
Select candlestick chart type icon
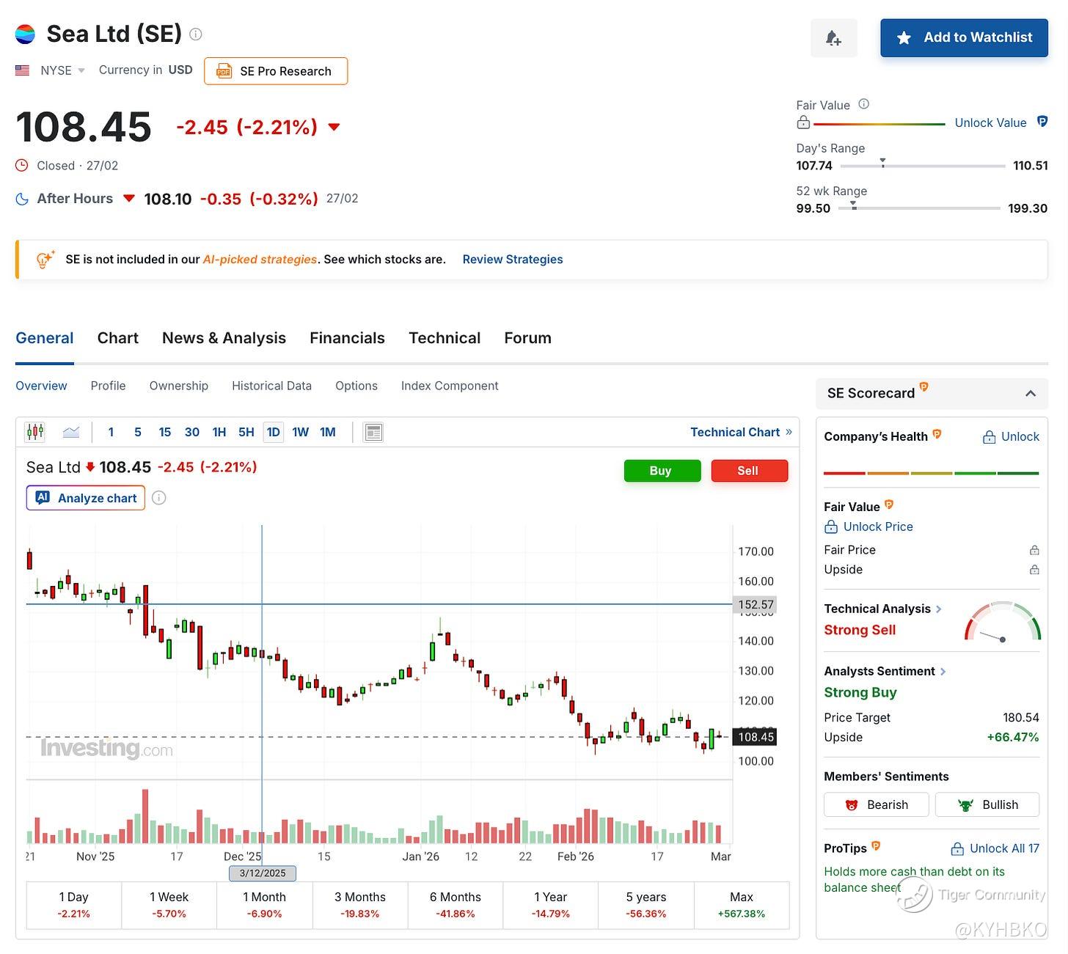point(34,432)
